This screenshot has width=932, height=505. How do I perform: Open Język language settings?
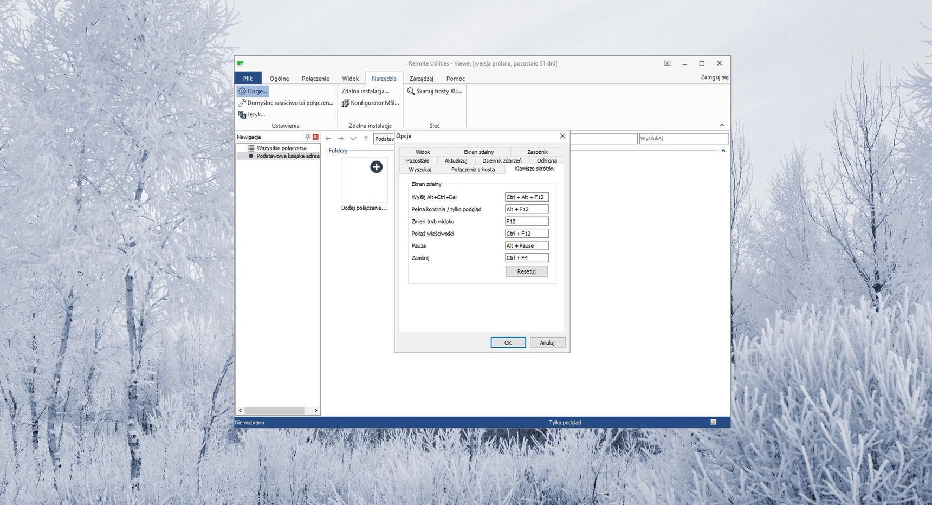[252, 114]
